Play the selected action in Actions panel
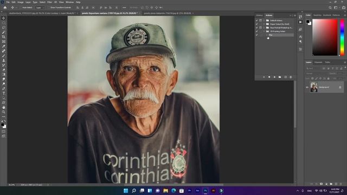 click(274, 77)
